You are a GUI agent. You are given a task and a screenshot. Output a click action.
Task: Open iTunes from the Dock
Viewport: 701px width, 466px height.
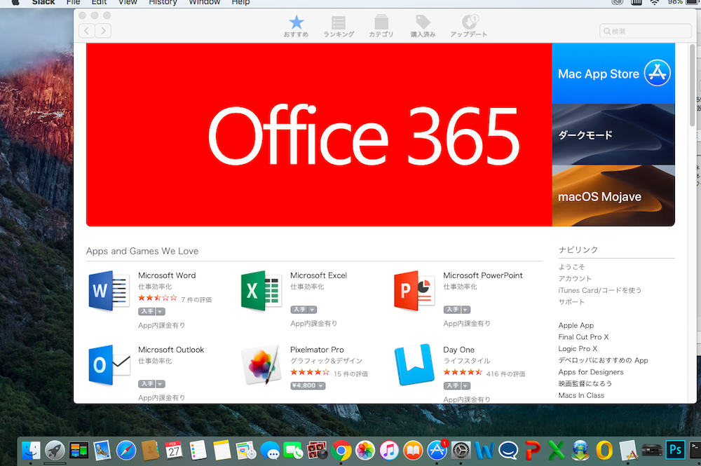tap(389, 451)
